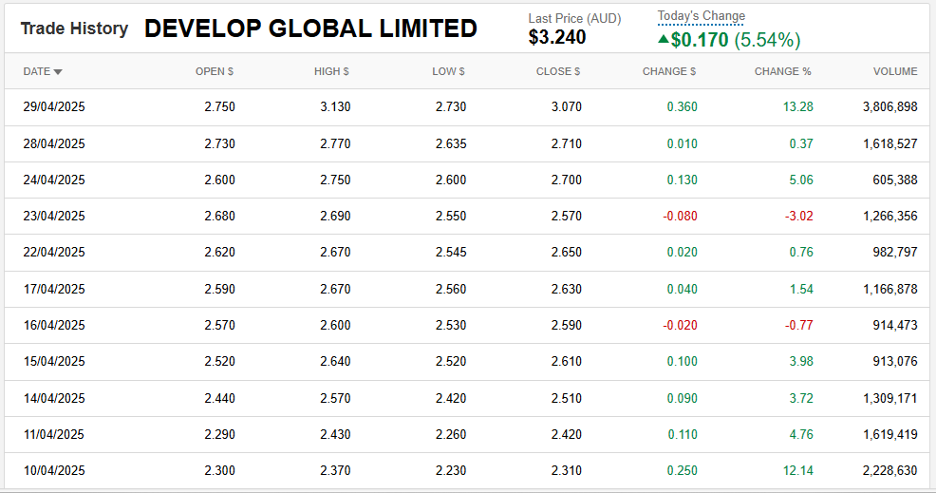Click the green up-arrow change indicator
This screenshot has width=936, height=493.
pyautogui.click(x=663, y=40)
